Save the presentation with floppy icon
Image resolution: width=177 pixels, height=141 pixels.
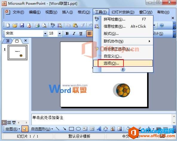click(22, 25)
